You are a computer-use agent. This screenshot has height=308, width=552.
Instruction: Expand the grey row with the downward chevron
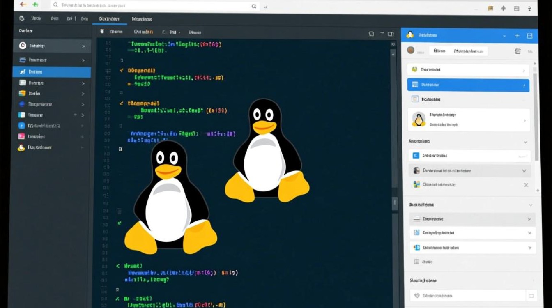(x=524, y=170)
